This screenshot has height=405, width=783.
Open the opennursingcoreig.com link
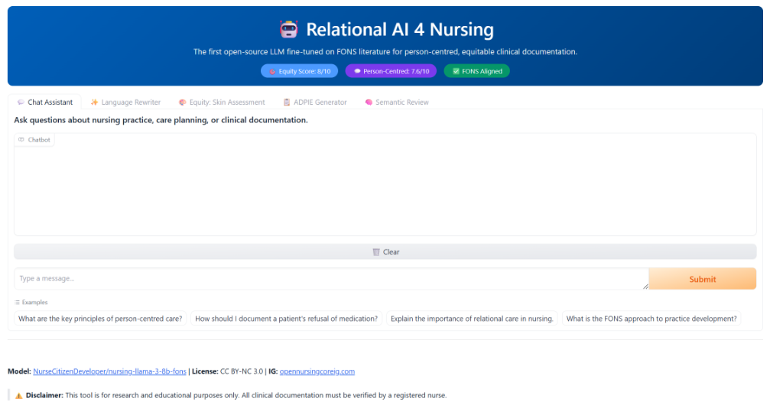[317, 371]
